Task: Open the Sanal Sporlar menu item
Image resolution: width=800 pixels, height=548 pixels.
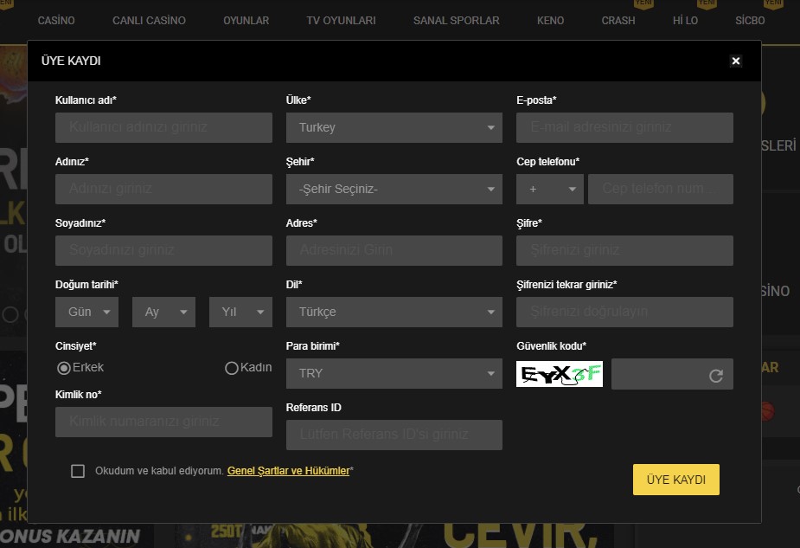Action: (x=456, y=21)
